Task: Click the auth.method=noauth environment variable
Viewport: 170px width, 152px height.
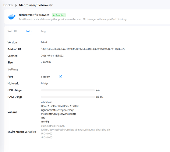Action: point(53,126)
